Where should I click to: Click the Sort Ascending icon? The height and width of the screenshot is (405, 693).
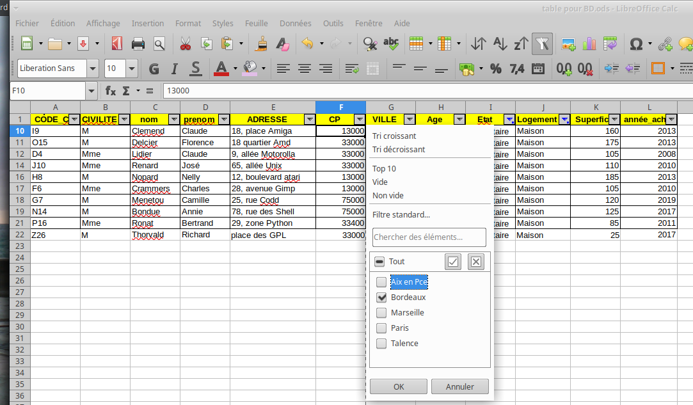coord(499,44)
